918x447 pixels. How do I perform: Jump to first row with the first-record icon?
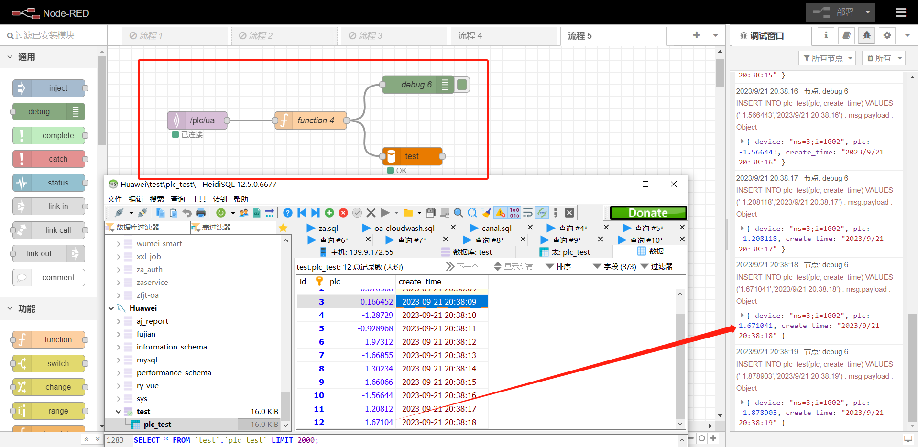302,213
